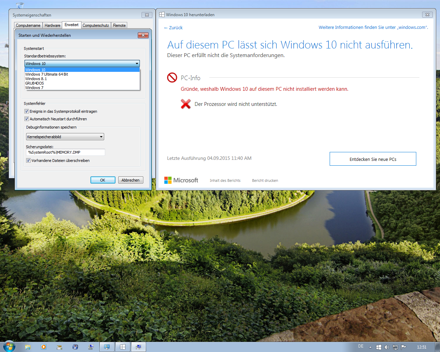Image resolution: width=440 pixels, height=352 pixels.
Task: Confirm with the OK button
Action: (103, 180)
